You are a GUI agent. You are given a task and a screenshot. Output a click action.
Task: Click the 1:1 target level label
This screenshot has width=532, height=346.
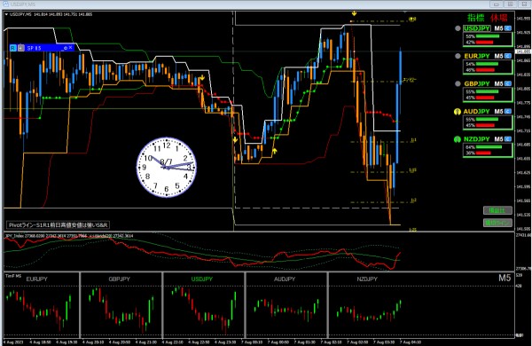pyautogui.click(x=413, y=140)
